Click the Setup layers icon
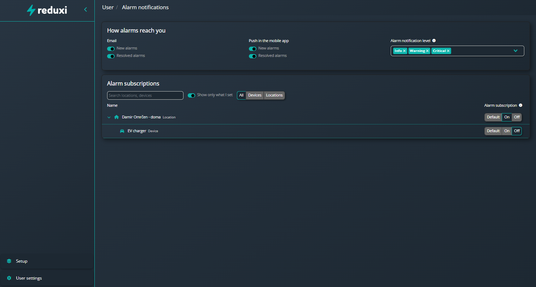This screenshot has height=287, width=536. tap(9, 261)
